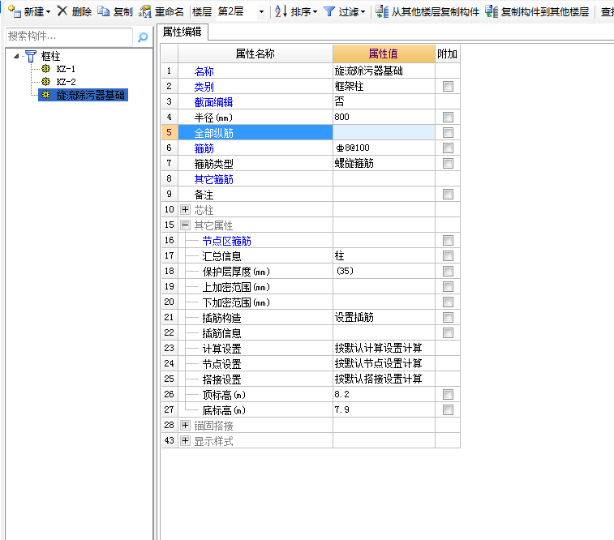
Task: Expand the 显示样式 property group
Action: click(x=185, y=441)
